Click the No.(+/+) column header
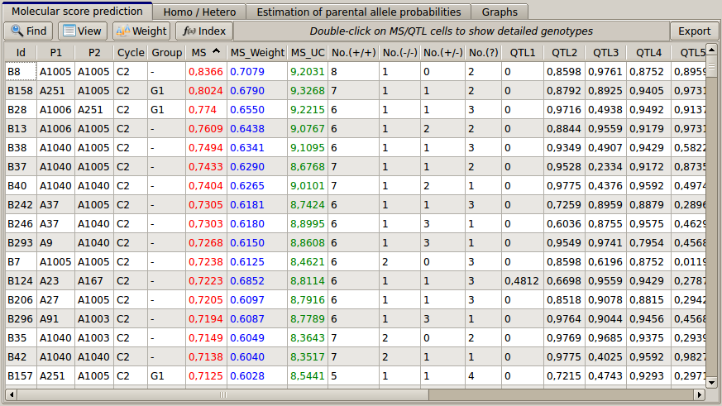Image resolution: width=722 pixels, height=406 pixels. click(354, 52)
